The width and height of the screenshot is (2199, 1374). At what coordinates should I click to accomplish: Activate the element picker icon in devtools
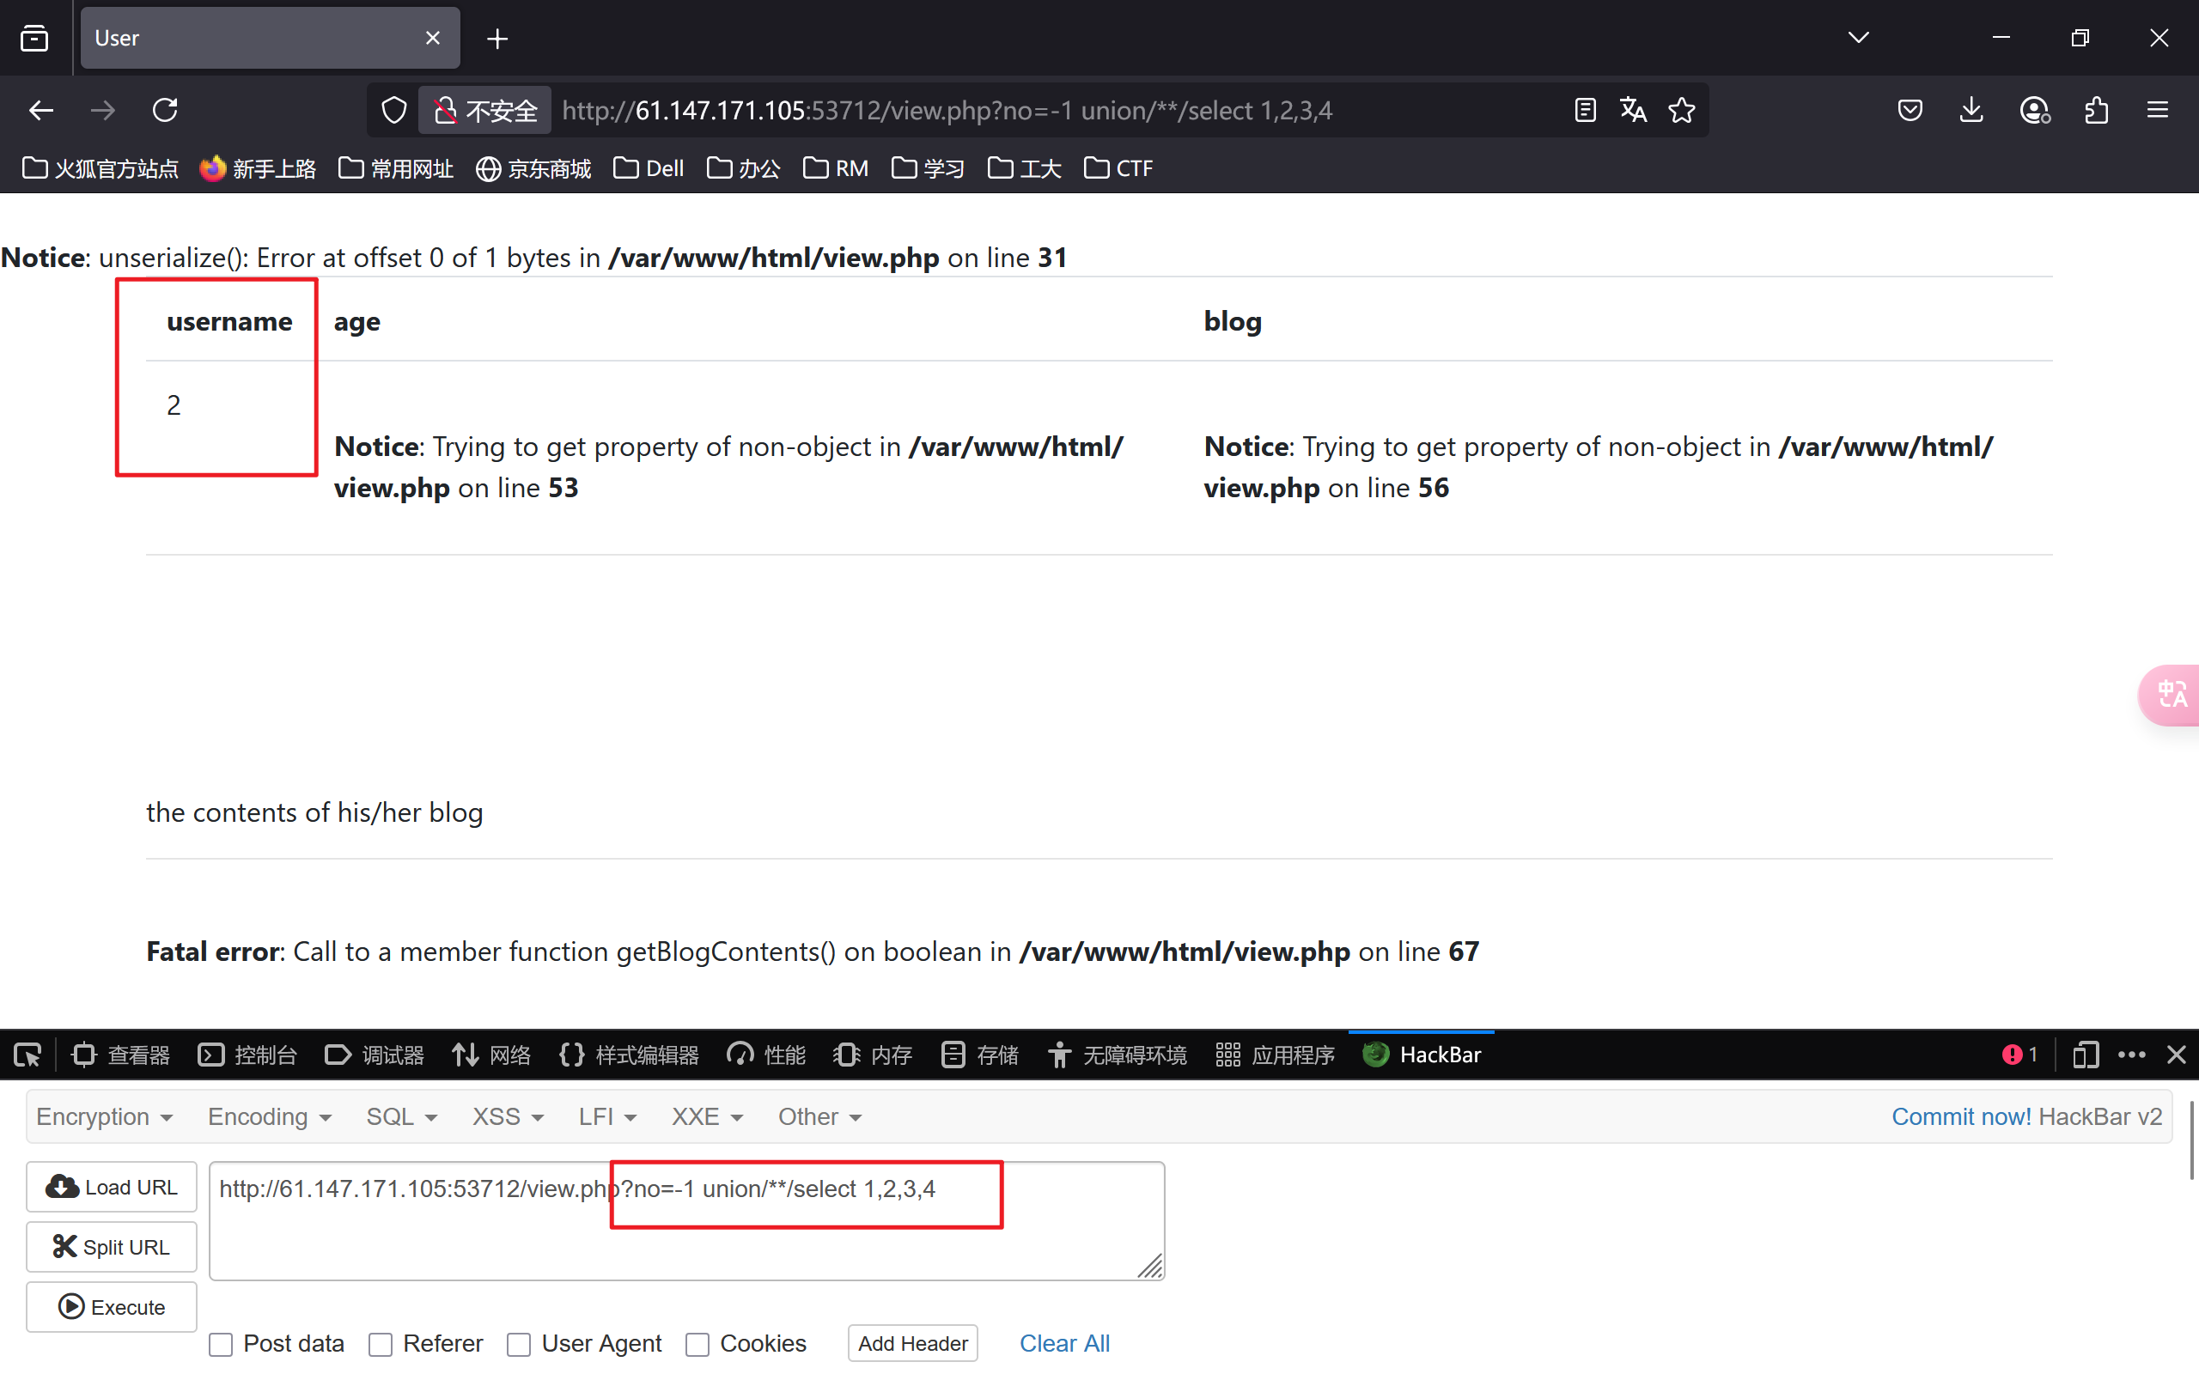27,1055
